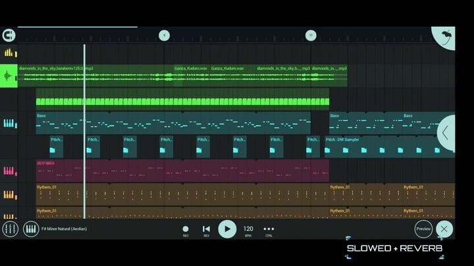Select the orange Rythem_01 track instrument icon
The image size is (474, 266).
coord(9,194)
